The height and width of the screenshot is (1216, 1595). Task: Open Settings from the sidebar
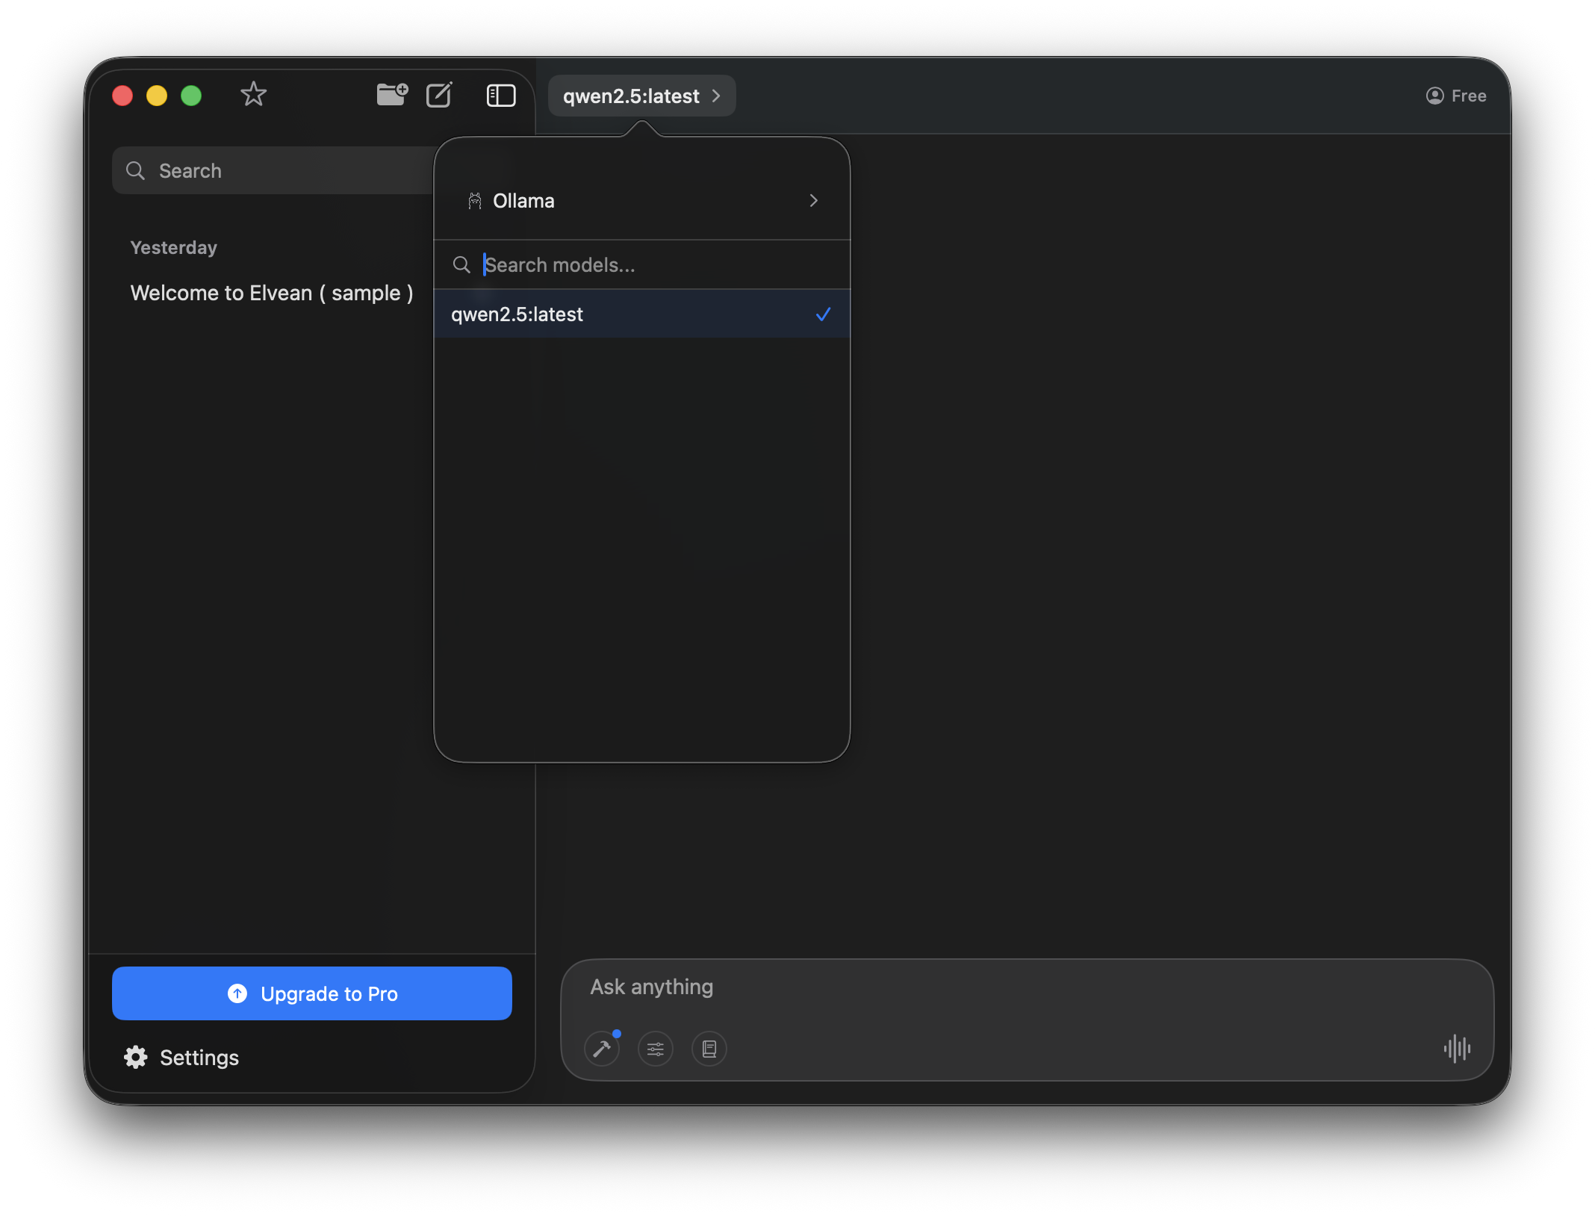coord(181,1057)
